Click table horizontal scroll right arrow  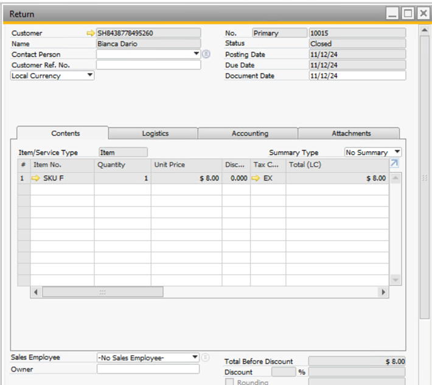tap(383, 292)
